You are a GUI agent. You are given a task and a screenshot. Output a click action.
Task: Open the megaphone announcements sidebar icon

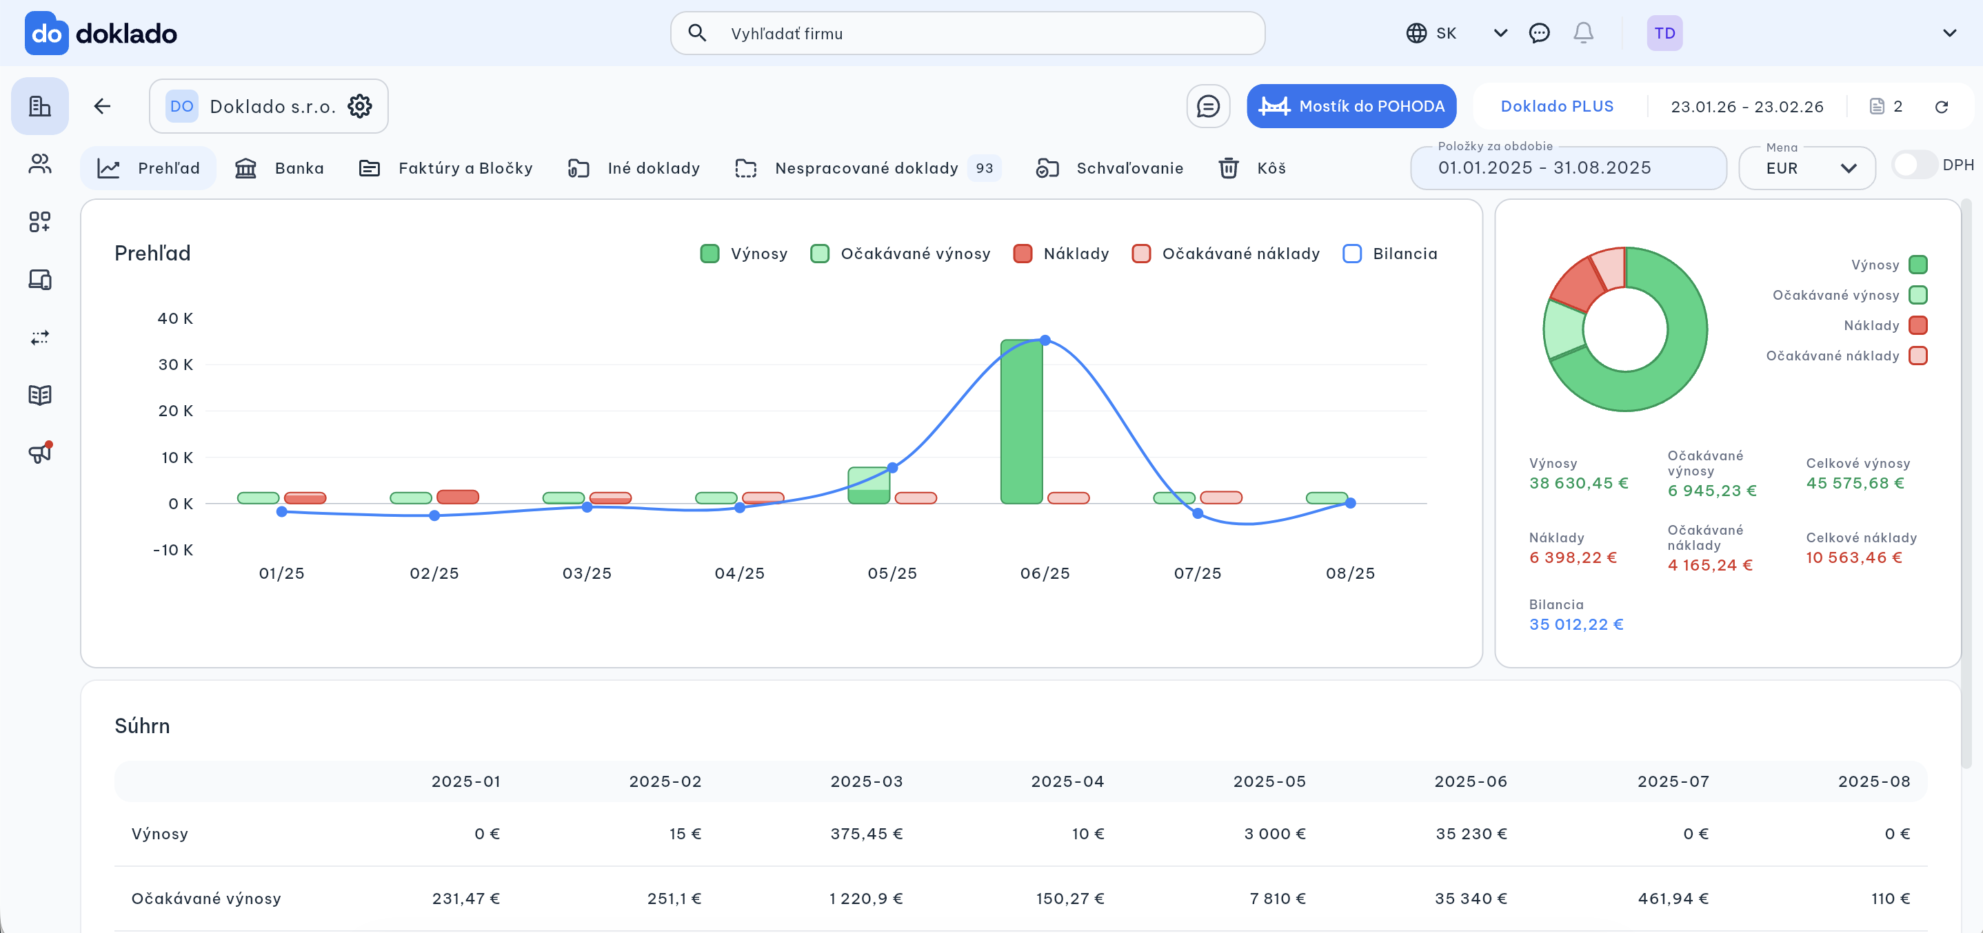click(x=40, y=452)
